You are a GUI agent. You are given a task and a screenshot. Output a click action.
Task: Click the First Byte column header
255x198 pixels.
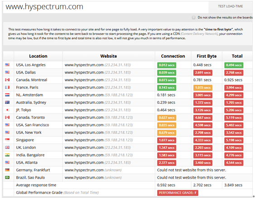coord(207,56)
